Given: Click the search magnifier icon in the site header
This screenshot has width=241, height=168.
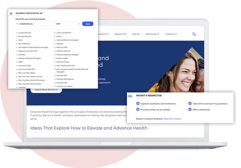Looking at the screenshot, I should 194,34.
